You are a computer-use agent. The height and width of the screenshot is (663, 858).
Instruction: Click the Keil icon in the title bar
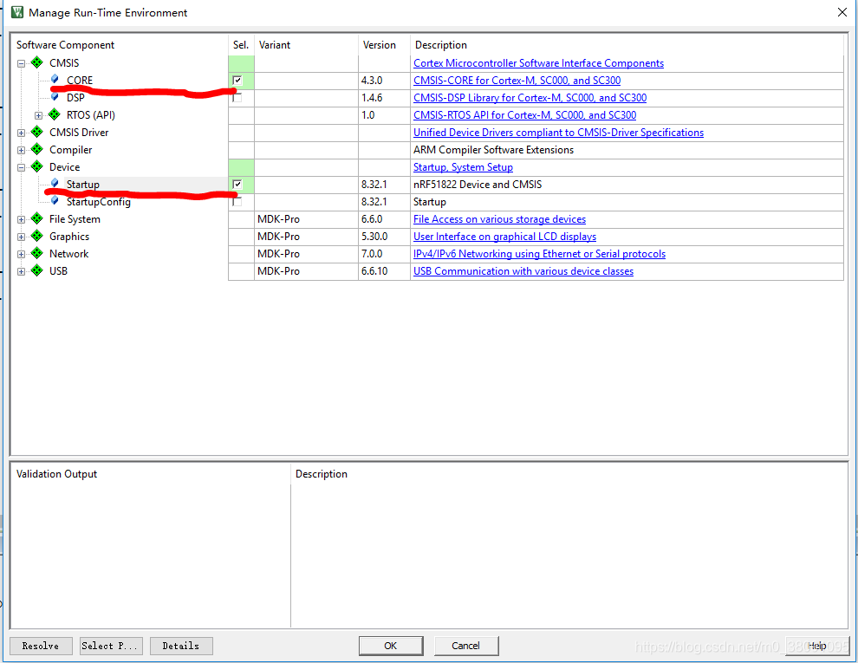(17, 12)
